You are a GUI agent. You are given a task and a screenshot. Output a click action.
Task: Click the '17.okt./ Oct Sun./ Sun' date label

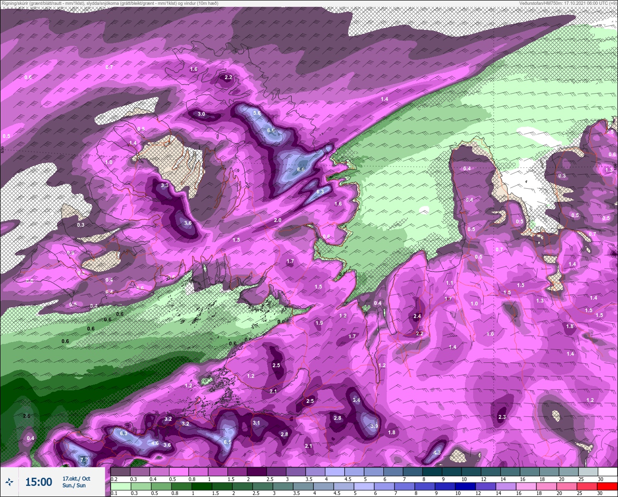pyautogui.click(x=76, y=482)
